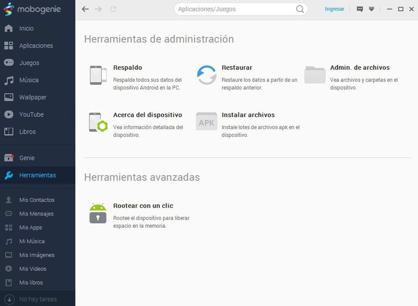Minimize the Mobogenie window
Image resolution: width=418 pixels, height=306 pixels.
pyautogui.click(x=389, y=9)
